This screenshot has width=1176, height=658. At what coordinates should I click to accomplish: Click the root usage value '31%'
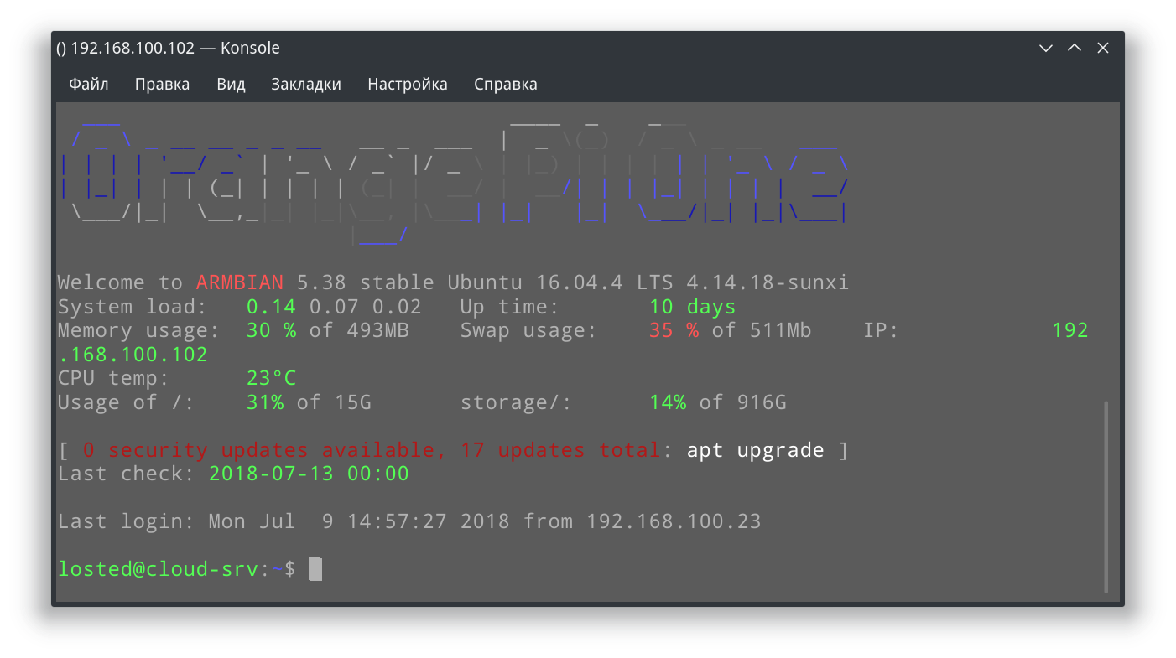(x=265, y=402)
